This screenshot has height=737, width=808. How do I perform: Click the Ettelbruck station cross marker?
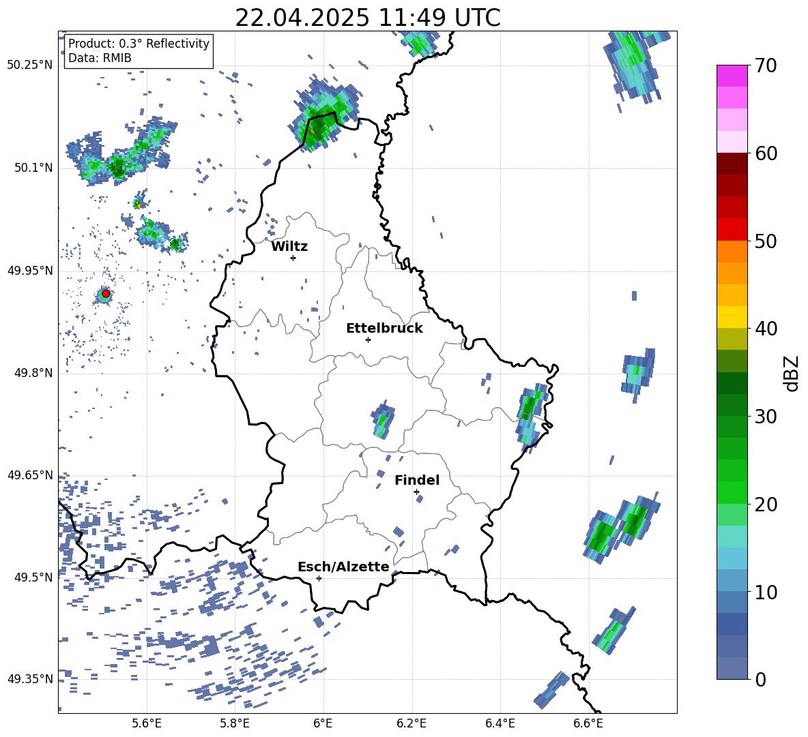coord(368,340)
